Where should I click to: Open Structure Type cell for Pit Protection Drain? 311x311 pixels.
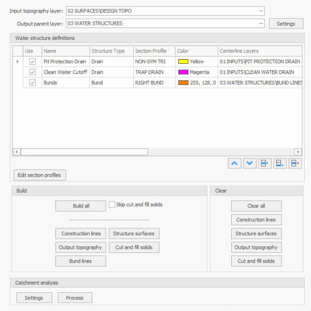point(111,62)
